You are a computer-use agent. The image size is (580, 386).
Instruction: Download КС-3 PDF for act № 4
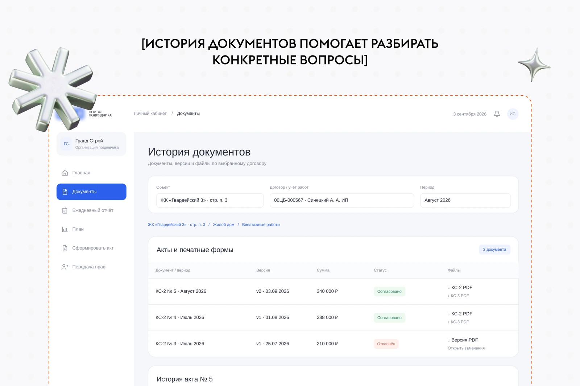(x=458, y=322)
